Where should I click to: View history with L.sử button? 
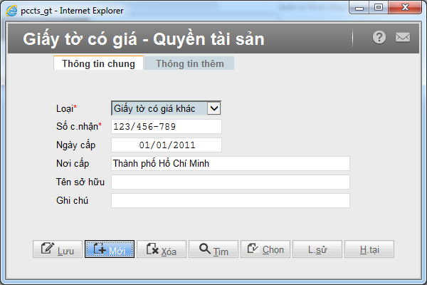[317, 249]
